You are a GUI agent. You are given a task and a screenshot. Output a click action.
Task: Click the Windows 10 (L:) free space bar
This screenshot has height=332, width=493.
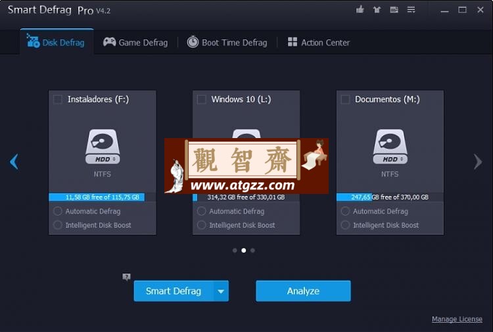[246, 197]
